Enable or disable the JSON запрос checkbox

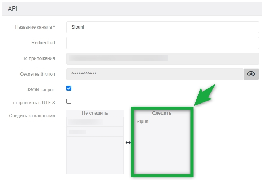point(69,88)
